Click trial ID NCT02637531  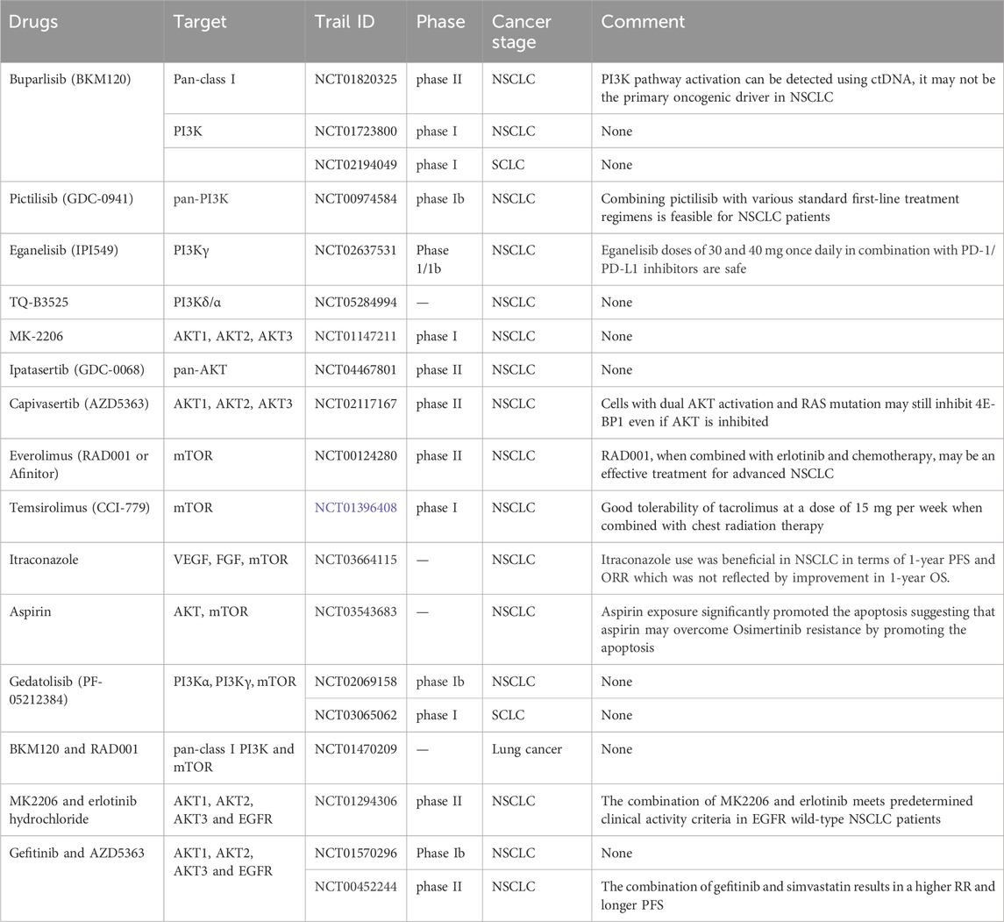[x=355, y=251]
